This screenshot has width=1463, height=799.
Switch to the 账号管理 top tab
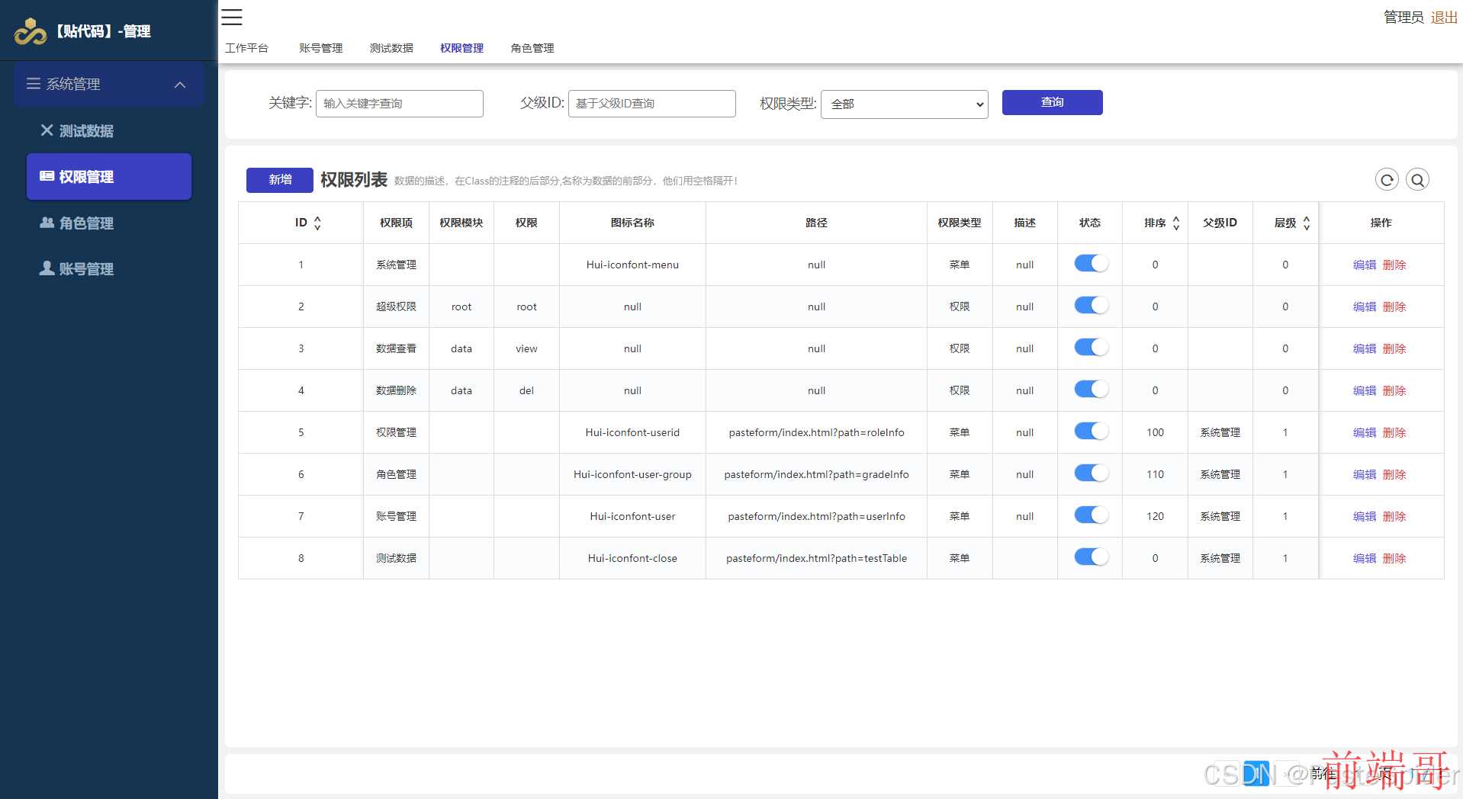click(320, 48)
